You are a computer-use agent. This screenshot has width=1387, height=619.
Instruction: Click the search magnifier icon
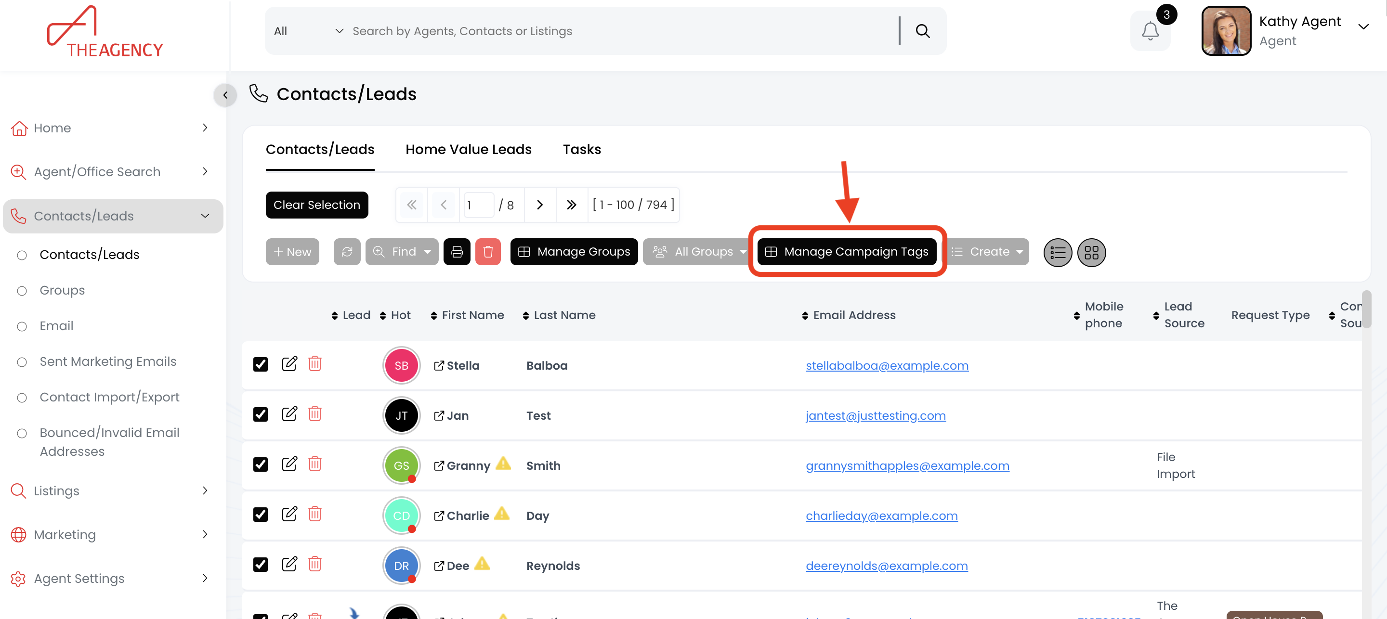pos(922,31)
